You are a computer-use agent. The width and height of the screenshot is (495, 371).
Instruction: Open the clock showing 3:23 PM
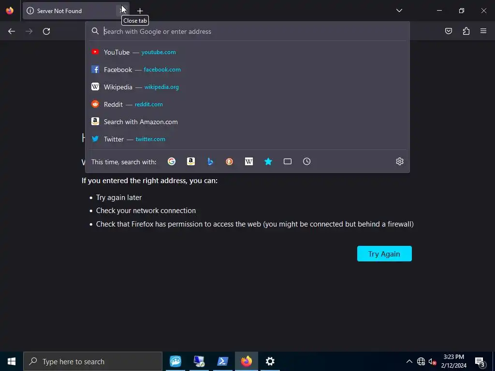click(453, 361)
